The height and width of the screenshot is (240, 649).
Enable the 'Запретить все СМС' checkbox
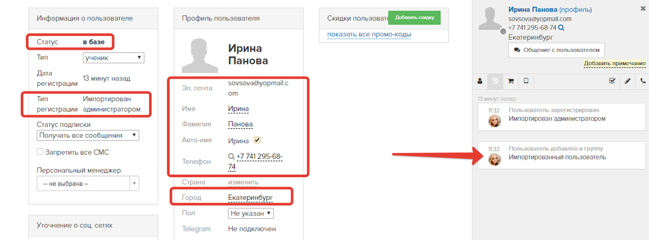(40, 152)
